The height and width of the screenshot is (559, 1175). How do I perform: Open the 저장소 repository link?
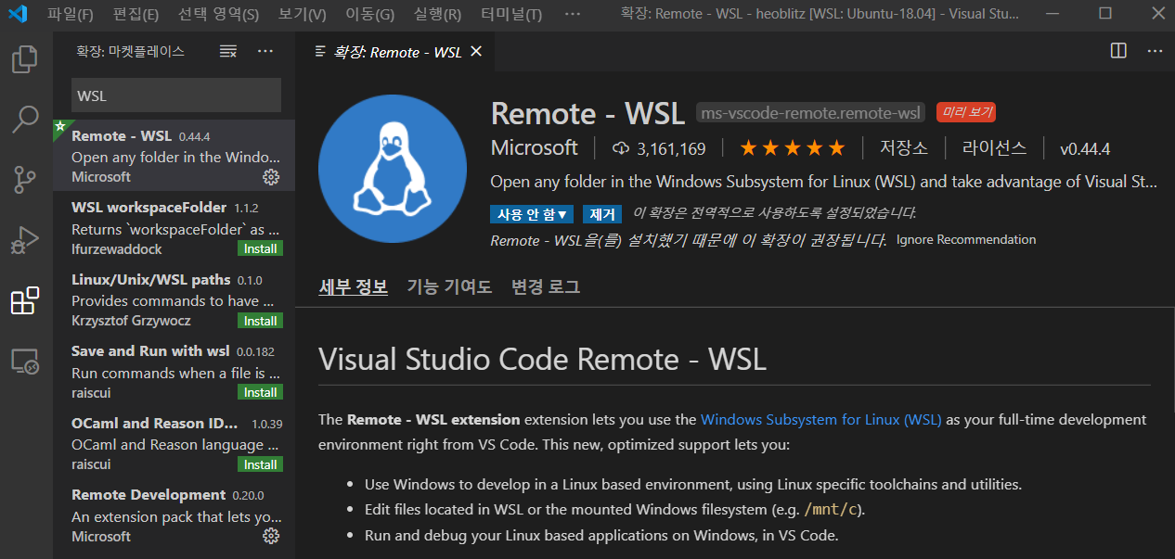pos(904,148)
